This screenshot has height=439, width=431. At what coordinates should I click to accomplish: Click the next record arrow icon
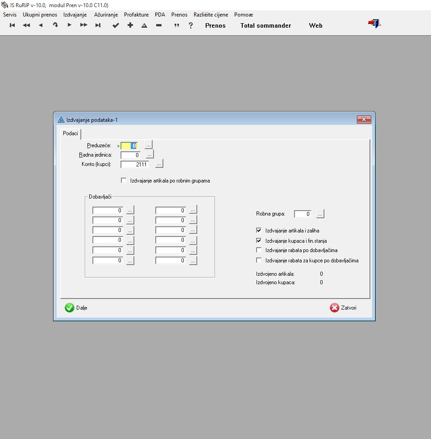[x=69, y=25]
